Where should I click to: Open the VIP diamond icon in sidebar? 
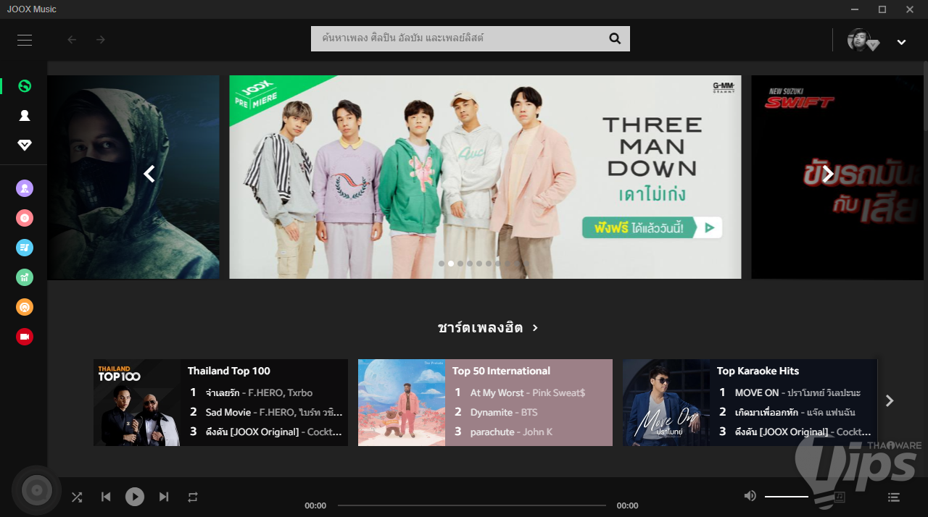click(25, 146)
